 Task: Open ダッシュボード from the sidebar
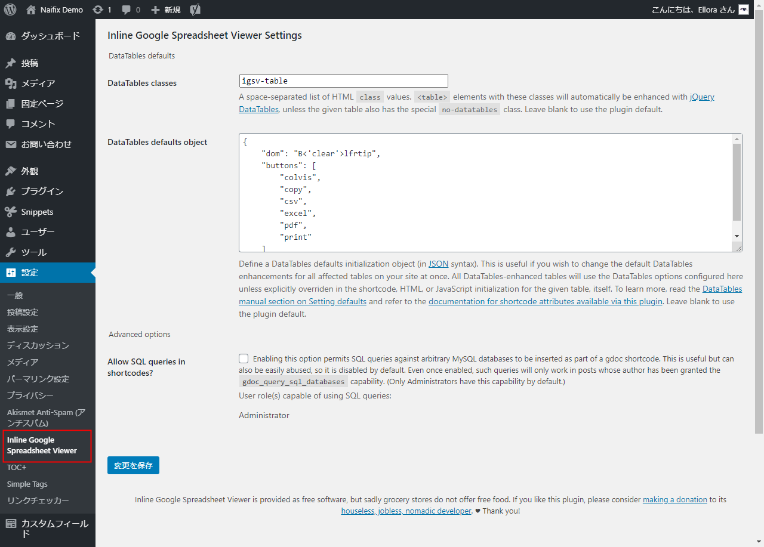click(x=48, y=36)
